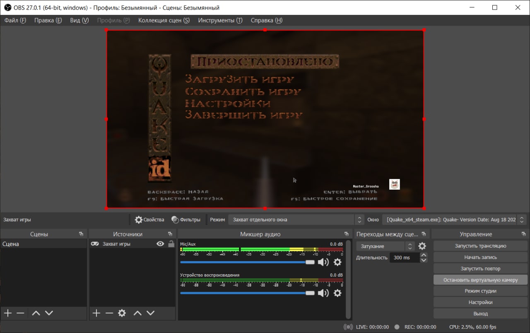Click the OBS logo in the title bar
Viewport: 530px width, 333px height.
pyautogui.click(x=7, y=7)
